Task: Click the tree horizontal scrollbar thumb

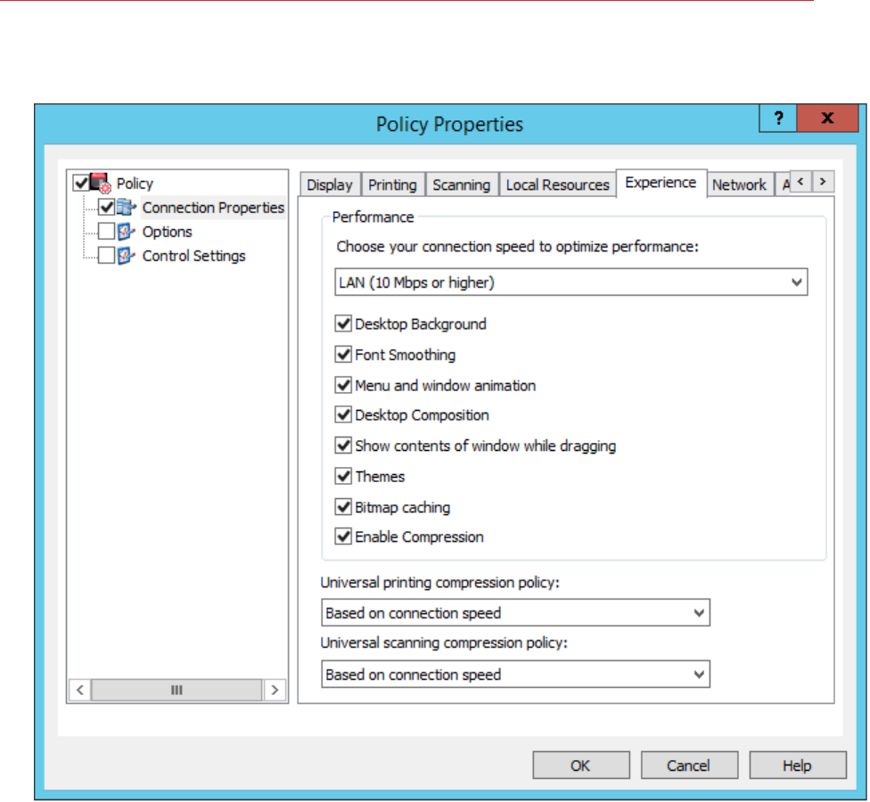Action: pos(176,690)
